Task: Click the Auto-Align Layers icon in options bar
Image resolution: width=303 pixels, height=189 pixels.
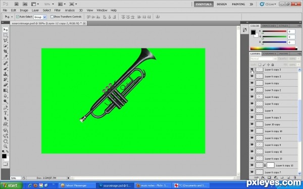Action: pyautogui.click(x=158, y=17)
